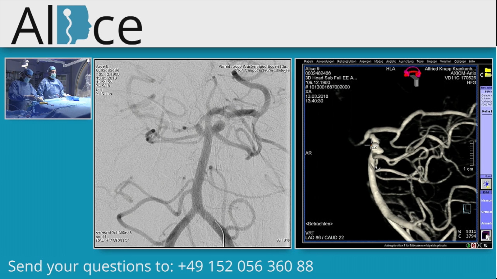Open the Hilfe menu
This screenshot has width=497, height=279.
(472, 61)
